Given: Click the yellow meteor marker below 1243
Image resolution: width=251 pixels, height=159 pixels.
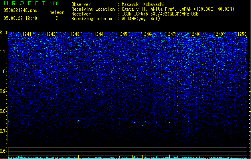Looking at the screenshot, I should point(78,157).
